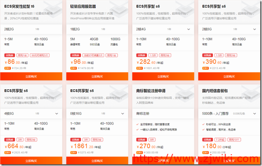This screenshot has width=262, height=166.
Task: Click the 7.2折起 tag on the SMS card
Action: click(x=220, y=140)
